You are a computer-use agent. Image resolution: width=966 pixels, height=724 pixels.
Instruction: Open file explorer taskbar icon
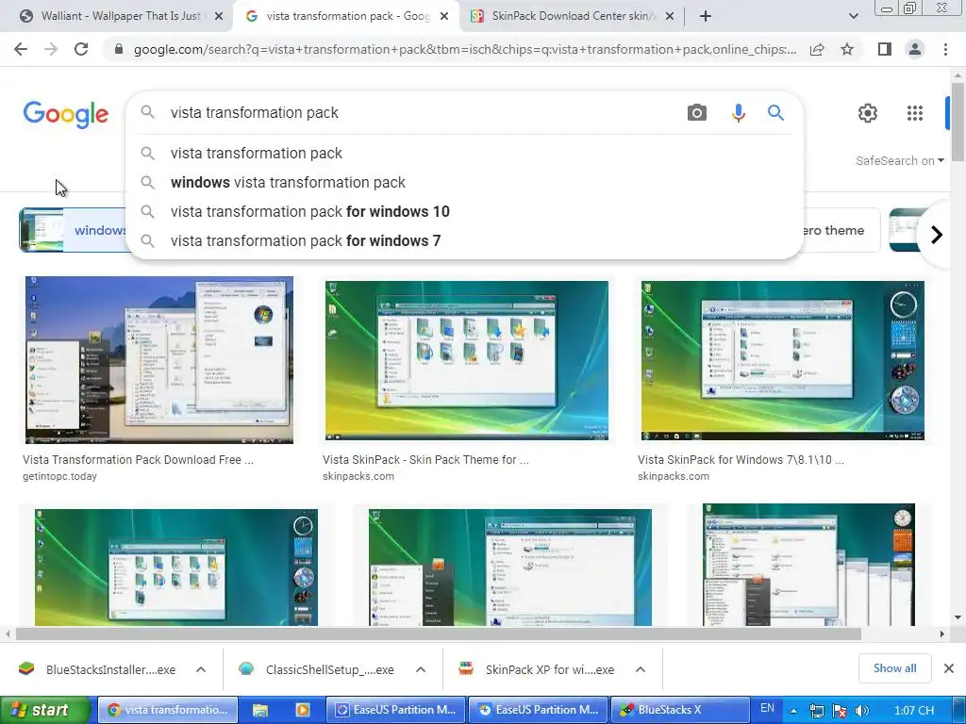[260, 710]
